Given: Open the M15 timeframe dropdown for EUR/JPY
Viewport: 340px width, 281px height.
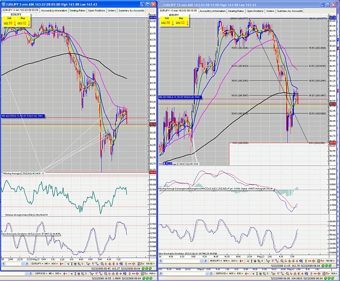Looking at the screenshot, I should [226, 261].
